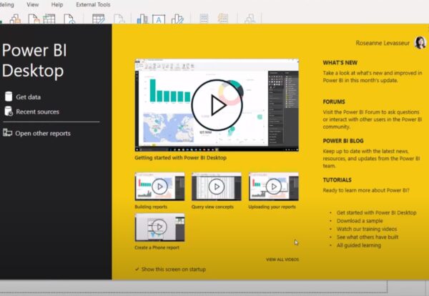
Task: Open the External Tools ribbon tab
Action: coord(93,5)
